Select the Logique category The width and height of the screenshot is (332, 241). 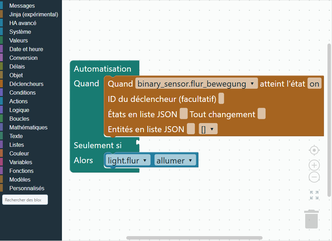tap(31, 110)
